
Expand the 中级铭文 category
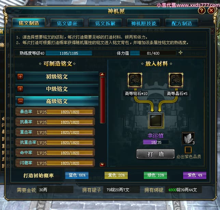coord(20,89)
